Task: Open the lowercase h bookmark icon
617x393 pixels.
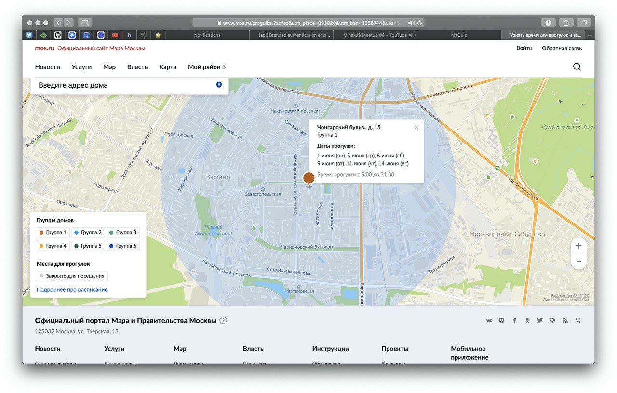Action: point(129,35)
